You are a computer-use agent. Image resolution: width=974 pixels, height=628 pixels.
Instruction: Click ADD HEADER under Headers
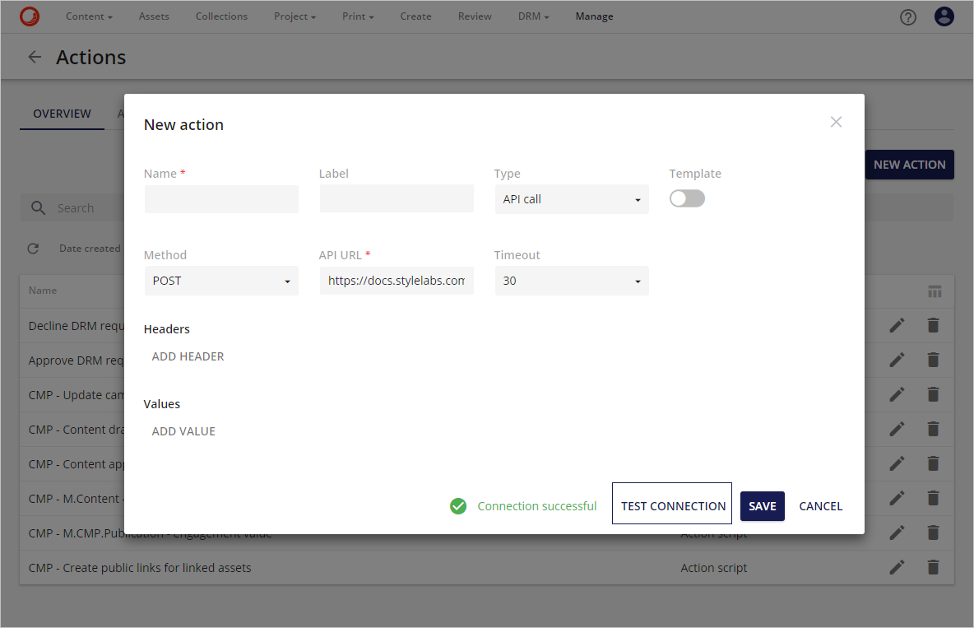coord(188,356)
